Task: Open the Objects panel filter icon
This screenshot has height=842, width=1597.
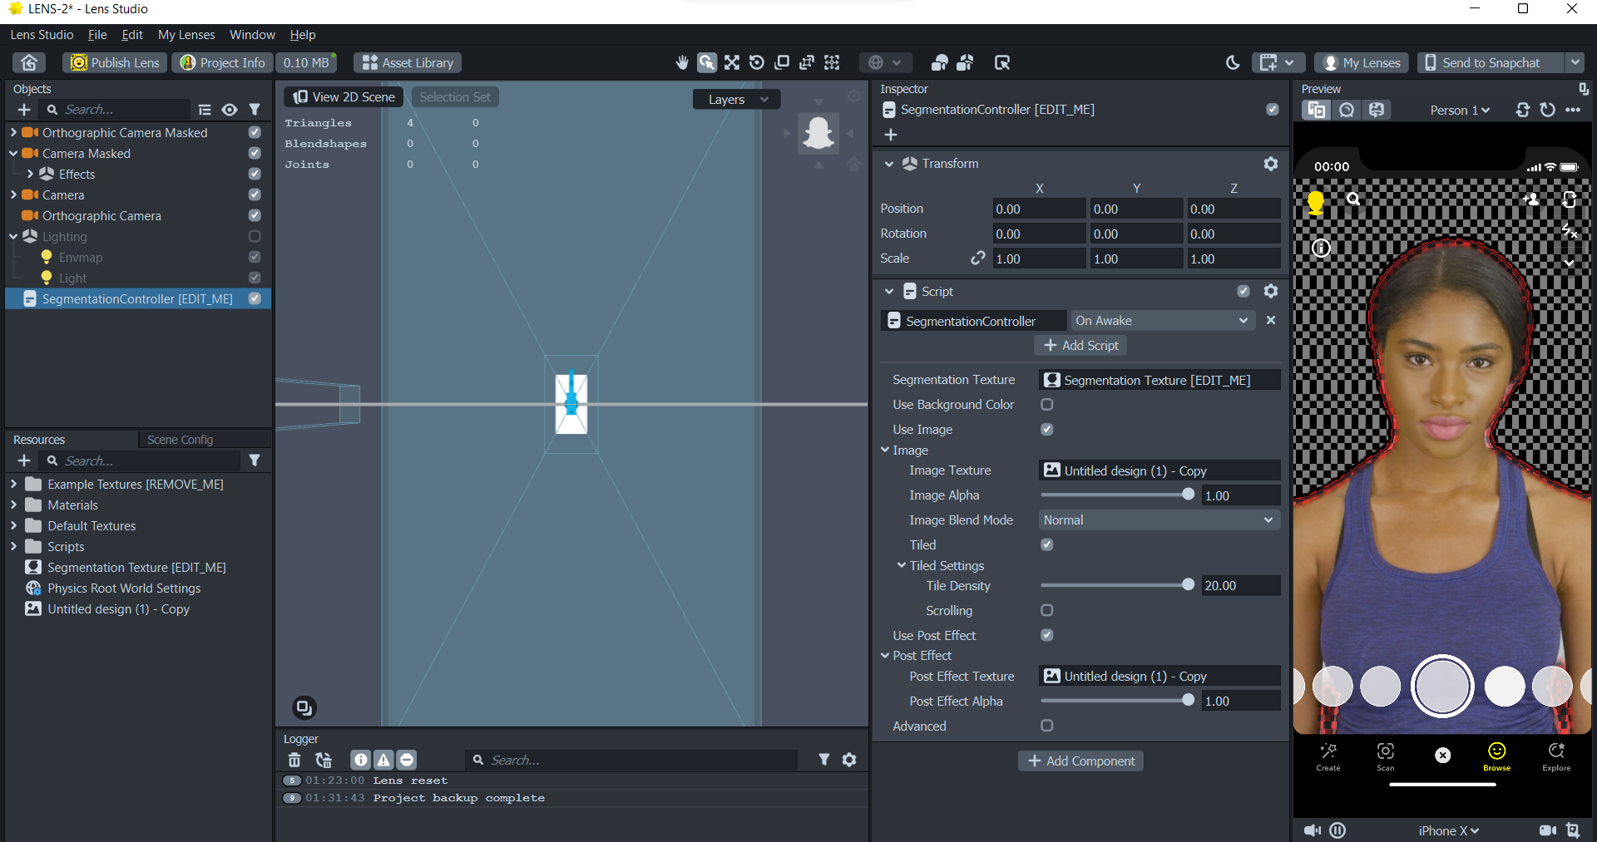Action: pyautogui.click(x=255, y=109)
